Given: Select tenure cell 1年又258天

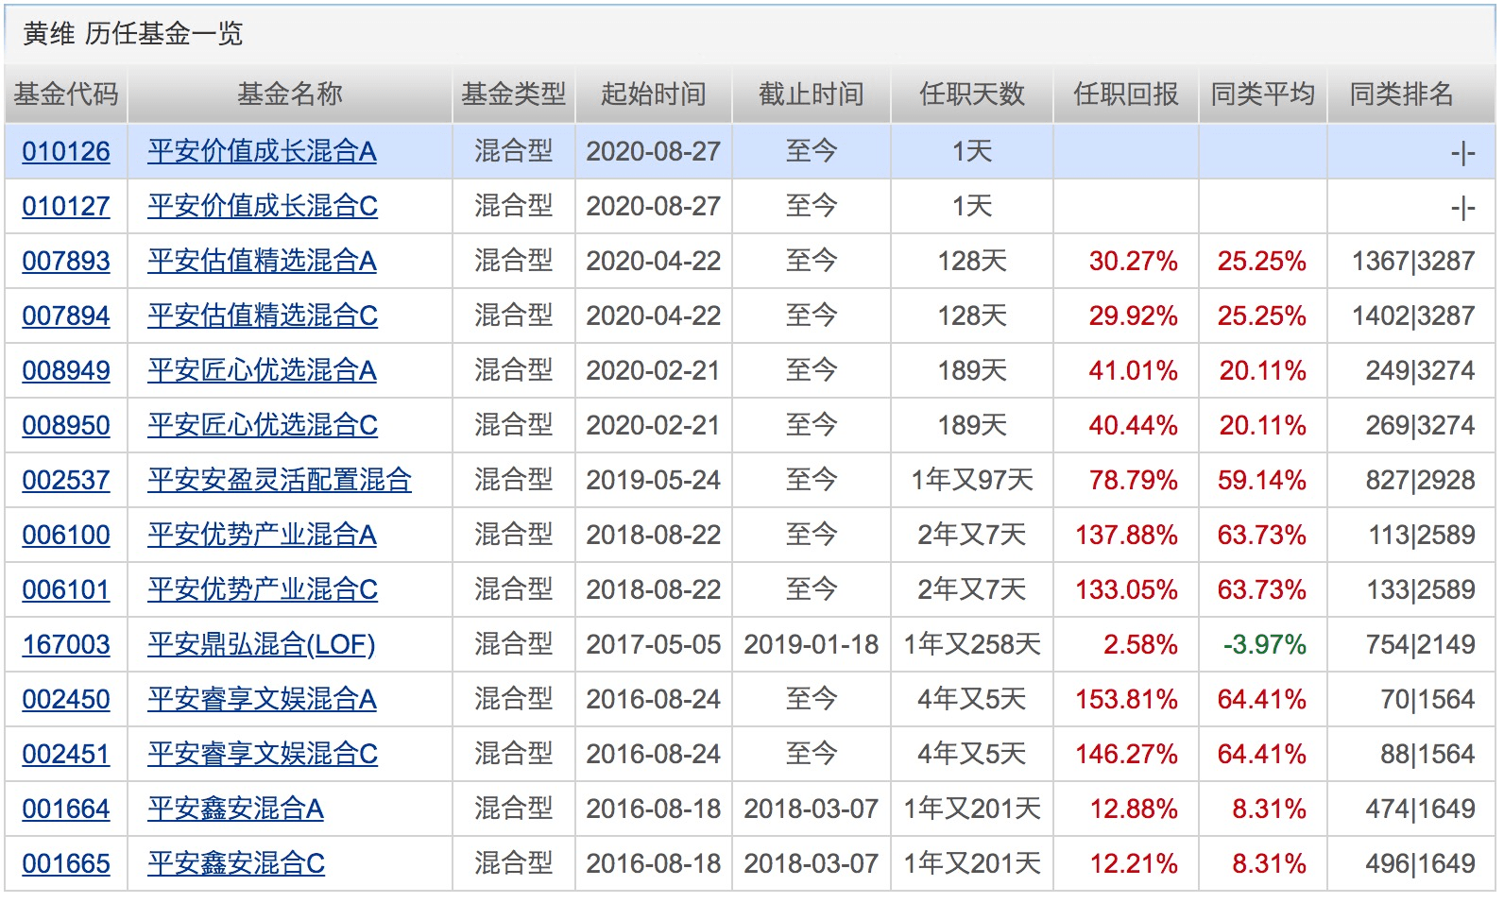Looking at the screenshot, I should point(972,644).
